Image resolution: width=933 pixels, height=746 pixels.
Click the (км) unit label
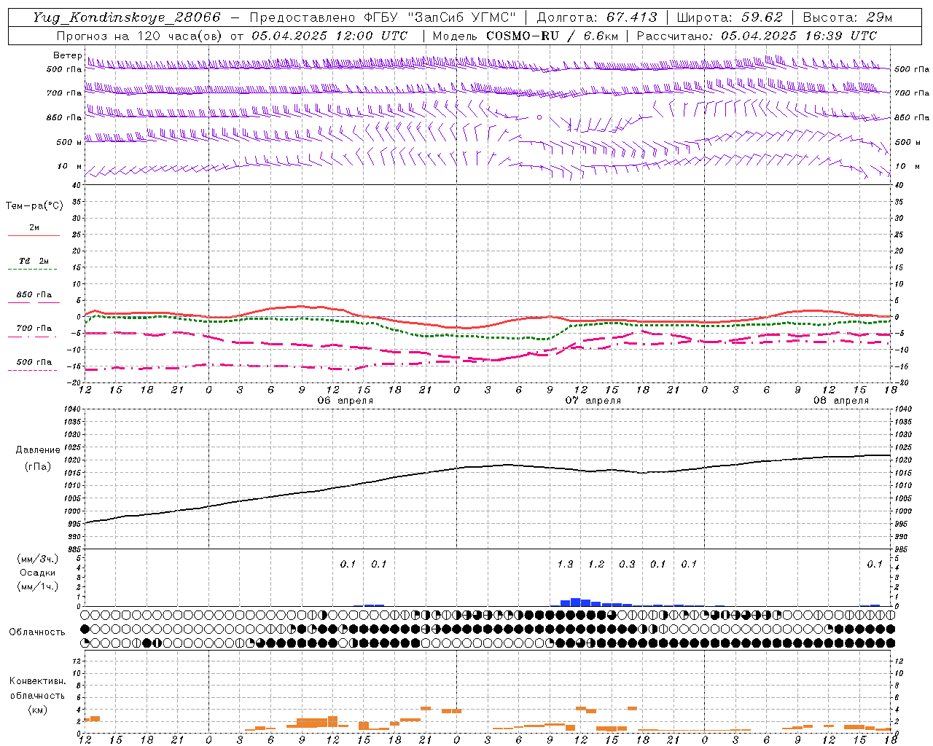click(x=38, y=710)
